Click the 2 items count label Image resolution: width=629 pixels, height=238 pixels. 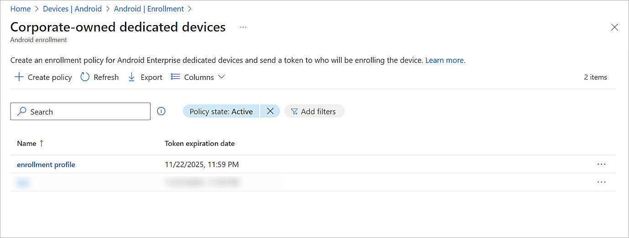[x=595, y=77]
